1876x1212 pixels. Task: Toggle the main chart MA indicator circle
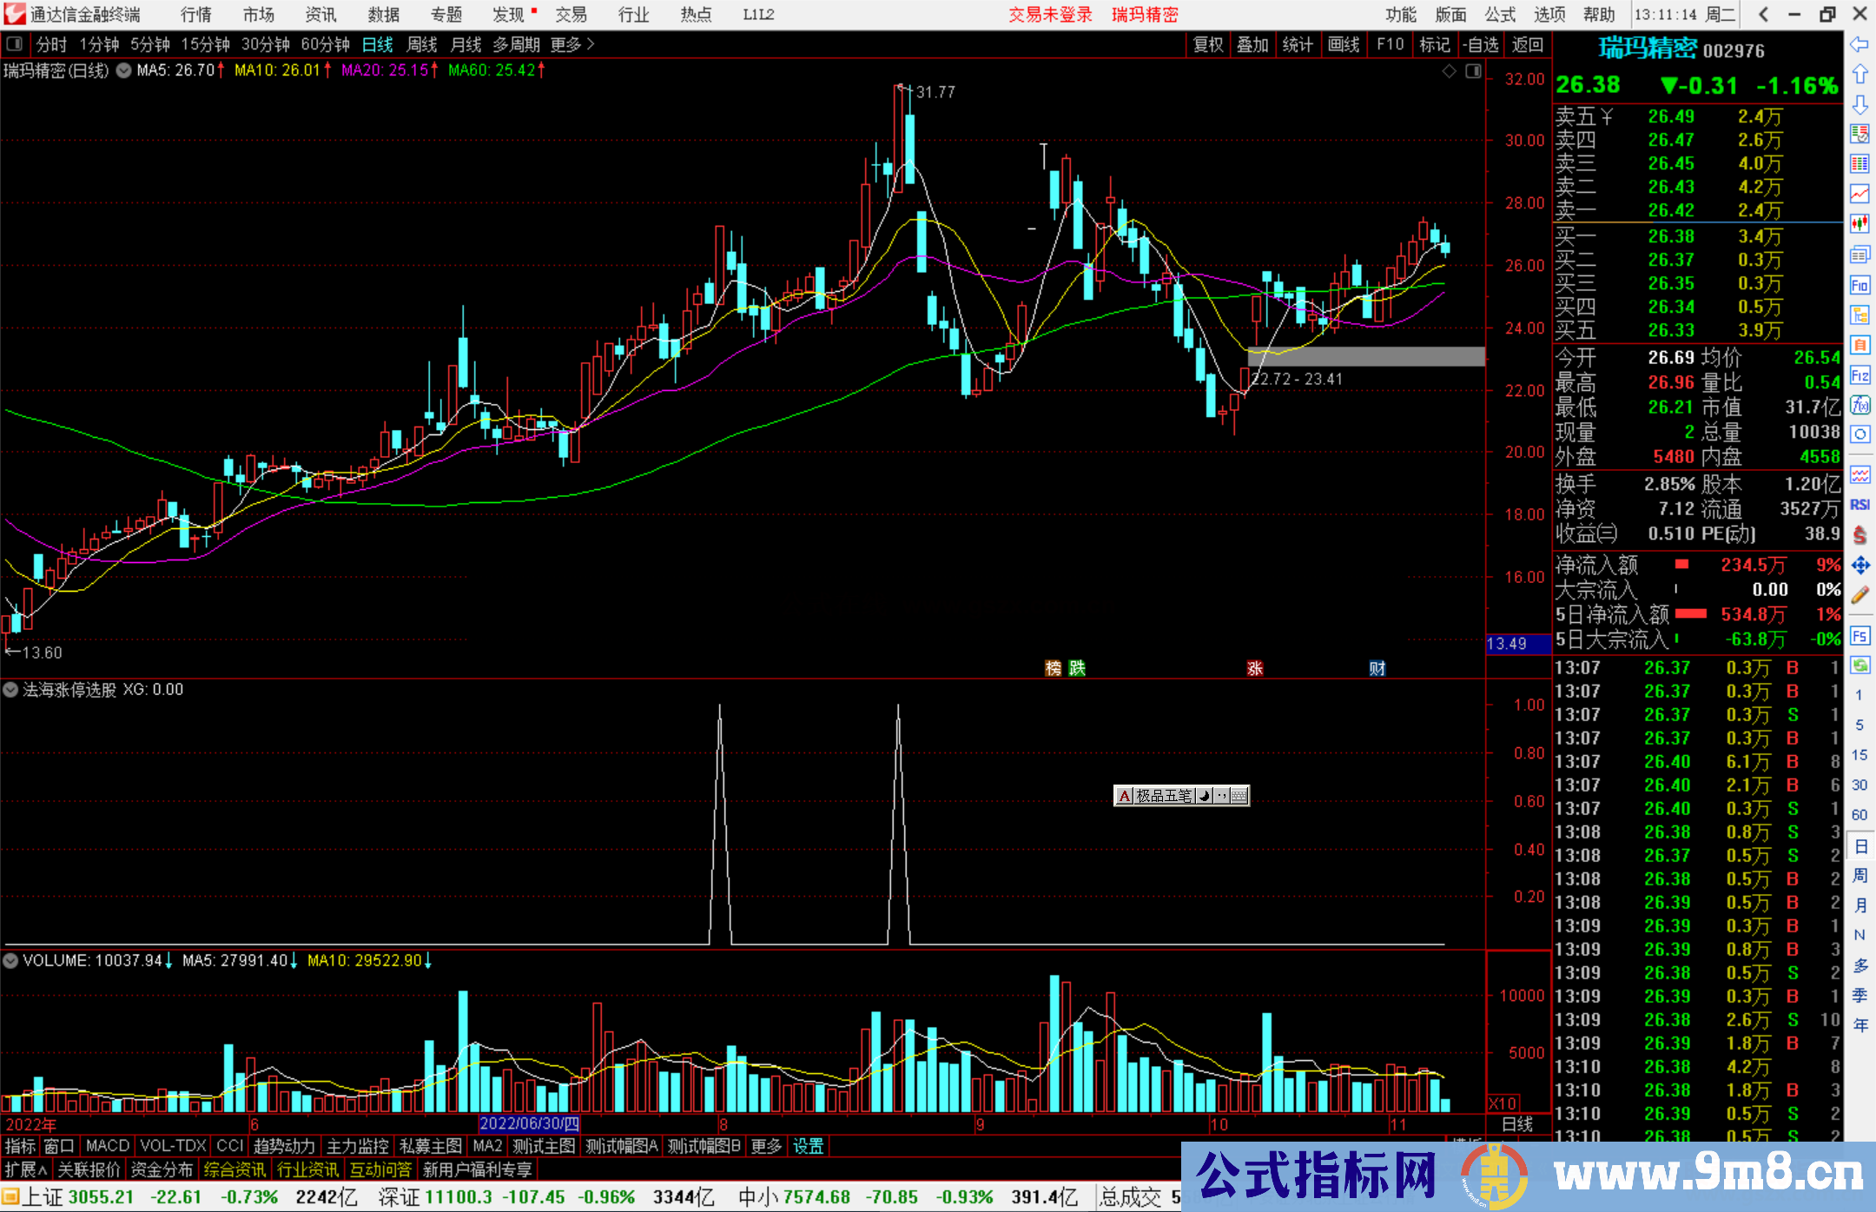click(x=124, y=70)
